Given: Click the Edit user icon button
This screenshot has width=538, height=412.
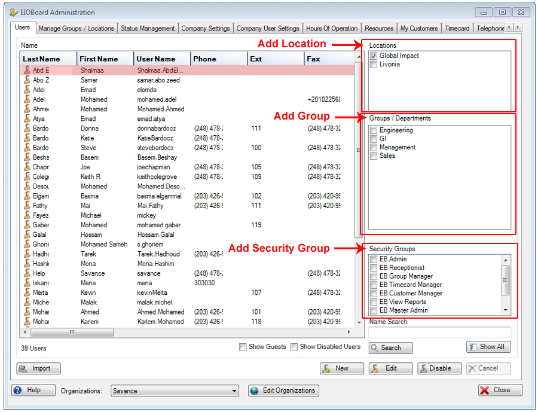Looking at the screenshot, I should click(x=375, y=368).
